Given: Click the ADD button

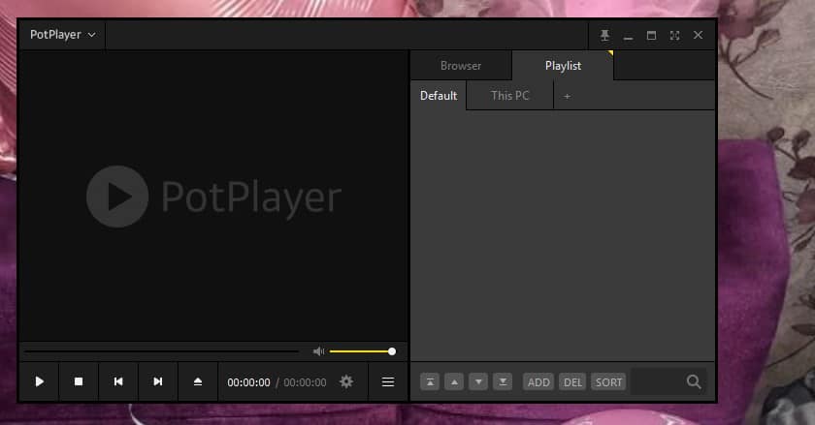Looking at the screenshot, I should point(538,382).
